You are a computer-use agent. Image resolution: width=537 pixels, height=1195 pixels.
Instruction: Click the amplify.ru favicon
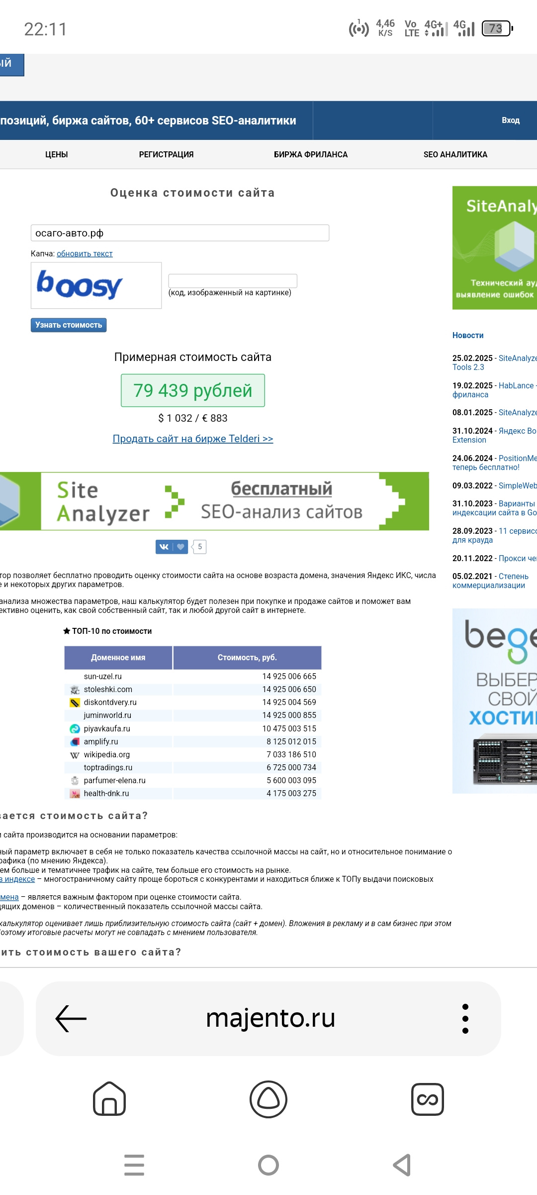tap(75, 741)
